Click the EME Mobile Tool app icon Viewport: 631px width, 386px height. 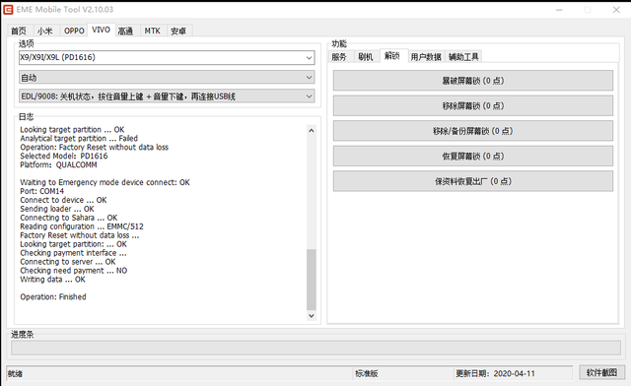pyautogui.click(x=8, y=9)
